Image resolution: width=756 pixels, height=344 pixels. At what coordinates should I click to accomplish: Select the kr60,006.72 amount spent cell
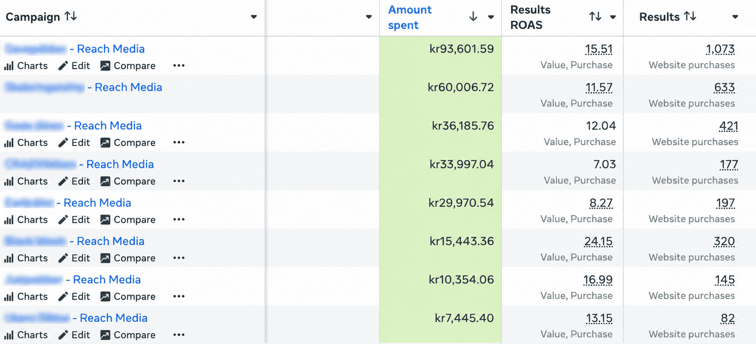click(x=440, y=94)
